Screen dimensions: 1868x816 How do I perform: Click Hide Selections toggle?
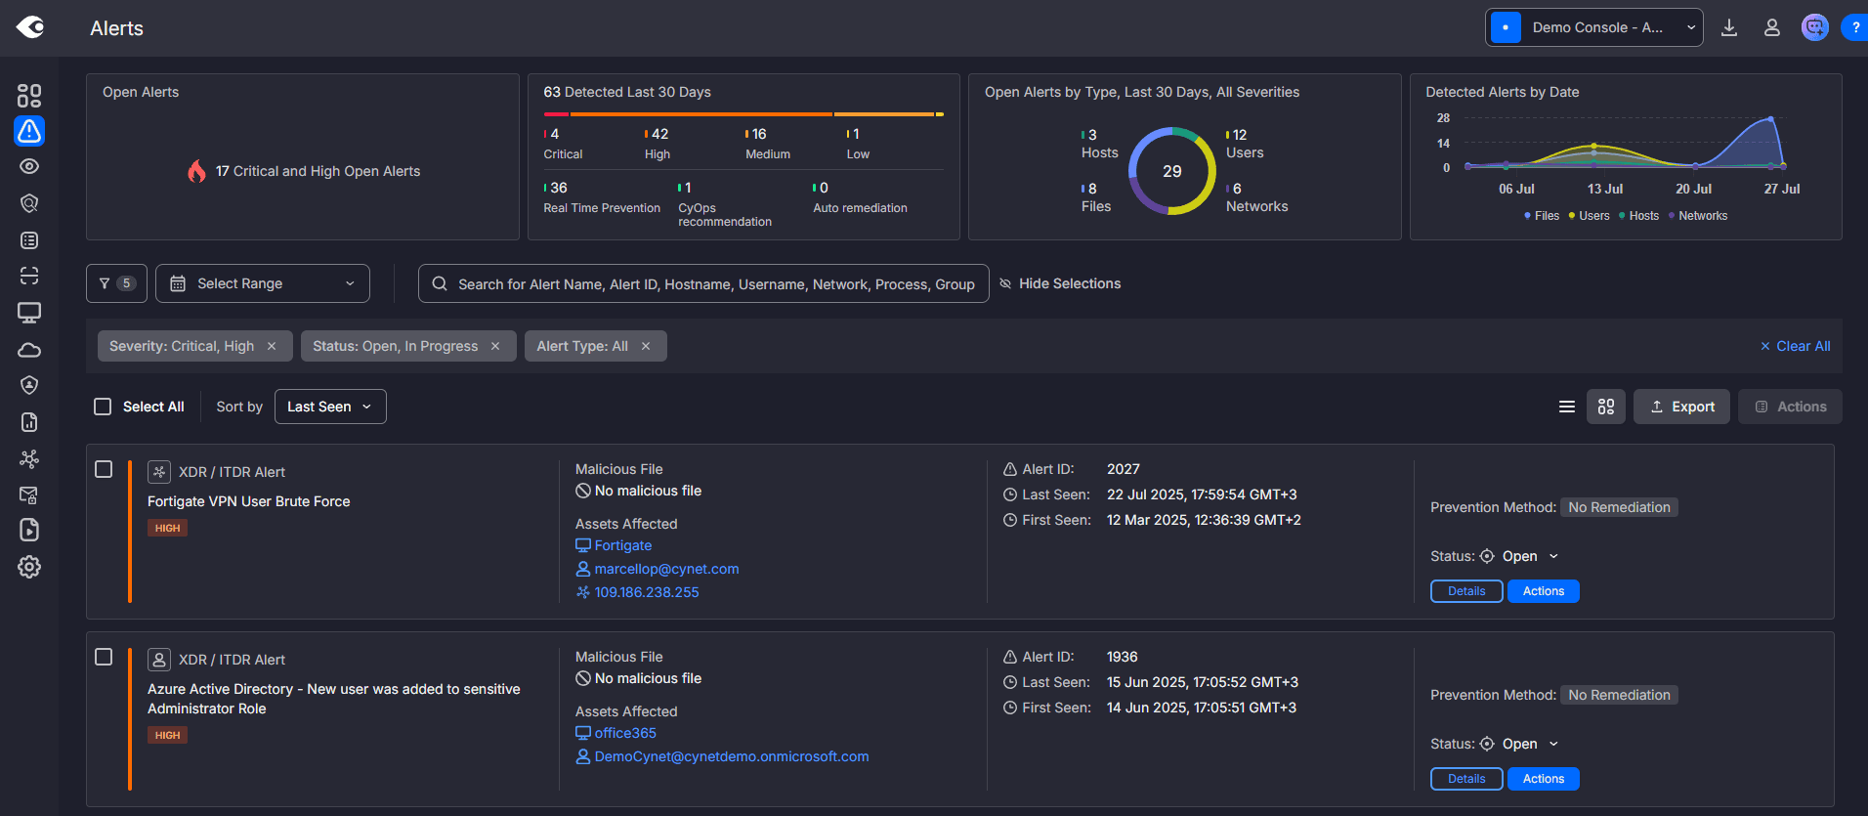coord(1060,283)
